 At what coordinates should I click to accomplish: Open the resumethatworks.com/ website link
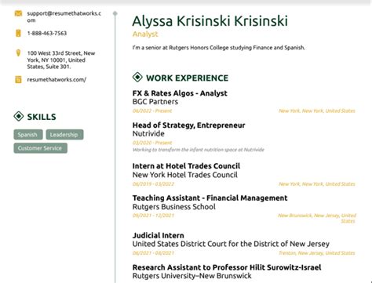tap(57, 79)
